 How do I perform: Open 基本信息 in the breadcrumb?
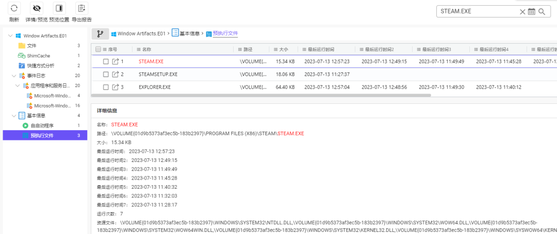click(190, 33)
